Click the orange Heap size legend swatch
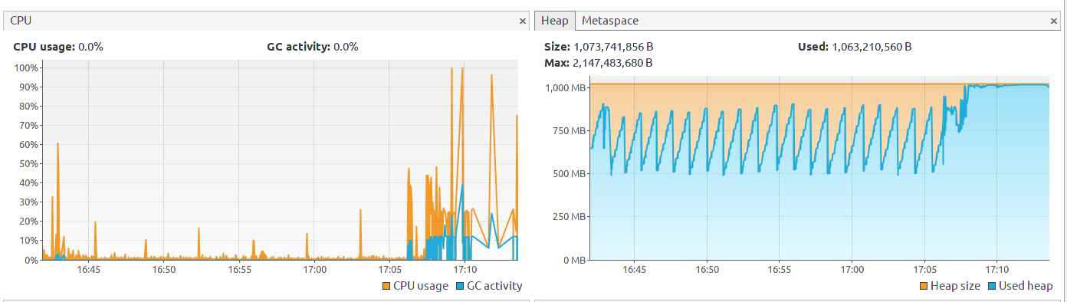The width and height of the screenshot is (1067, 302). (x=924, y=286)
